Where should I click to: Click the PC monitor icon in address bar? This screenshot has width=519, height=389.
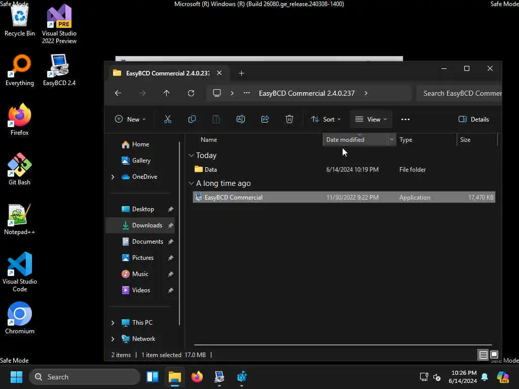pyautogui.click(x=217, y=93)
